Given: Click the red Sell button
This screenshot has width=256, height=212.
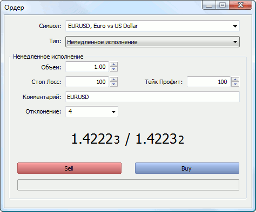Looking at the screenshot, I should click(69, 168).
